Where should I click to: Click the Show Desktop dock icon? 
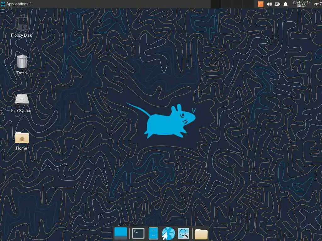(120, 233)
